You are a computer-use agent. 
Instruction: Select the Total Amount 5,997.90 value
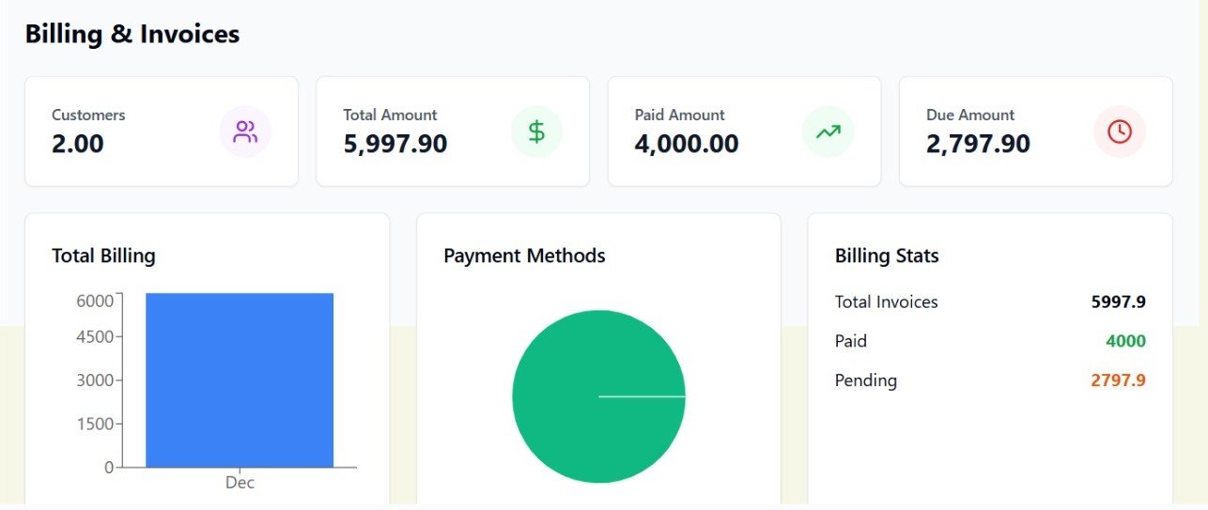tap(395, 145)
